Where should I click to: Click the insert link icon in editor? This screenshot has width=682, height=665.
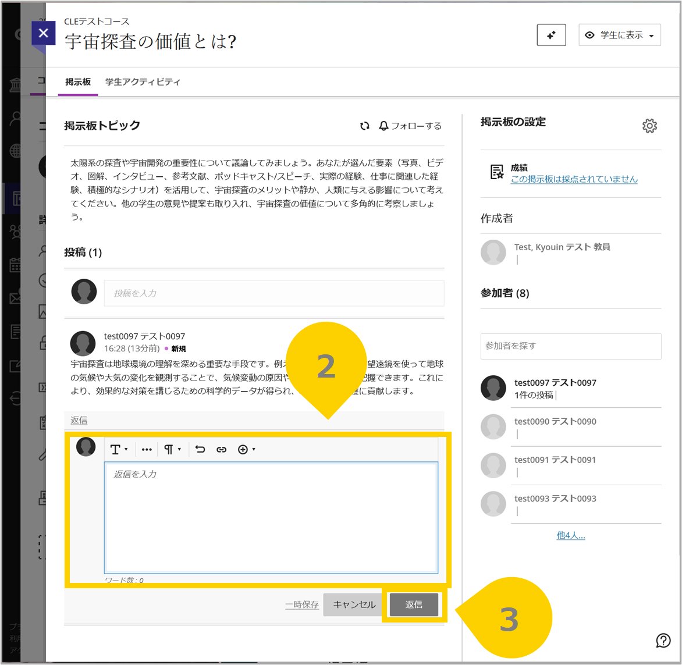point(221,449)
